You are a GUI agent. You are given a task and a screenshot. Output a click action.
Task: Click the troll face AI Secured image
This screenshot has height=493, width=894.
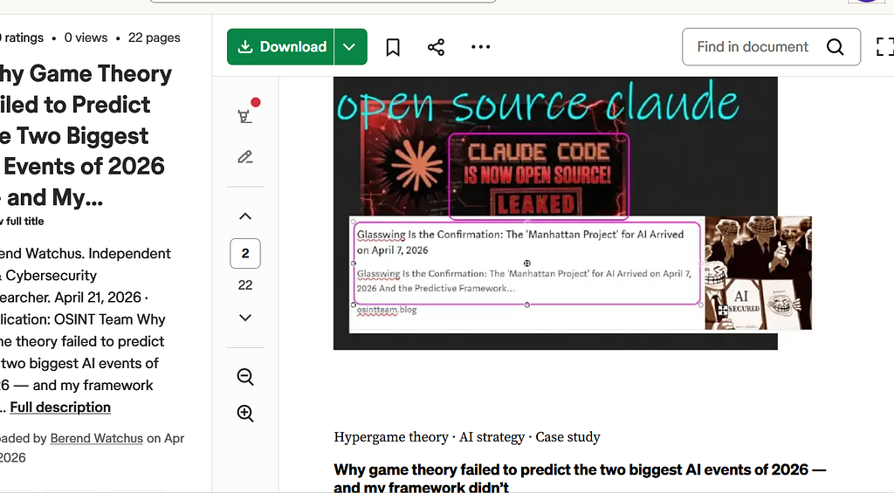759,273
